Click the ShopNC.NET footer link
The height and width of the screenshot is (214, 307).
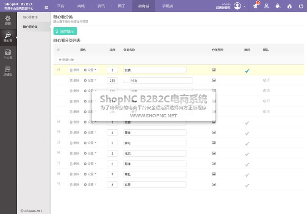[31, 211]
